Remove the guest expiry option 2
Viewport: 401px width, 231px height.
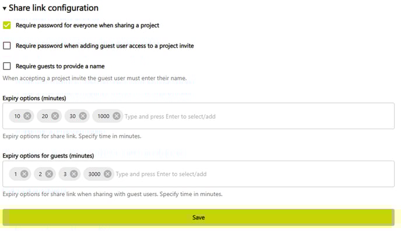(x=49, y=174)
